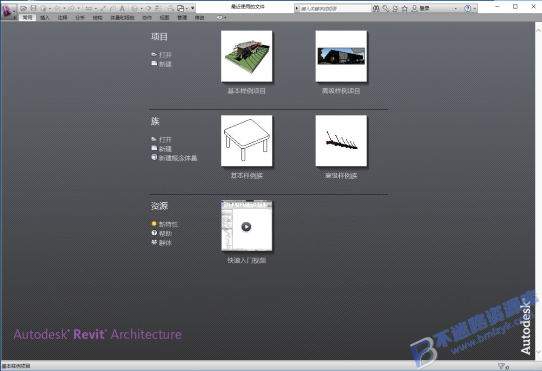This screenshot has width=542, height=371.
Task: Click the keyword search input field
Action: [335, 9]
